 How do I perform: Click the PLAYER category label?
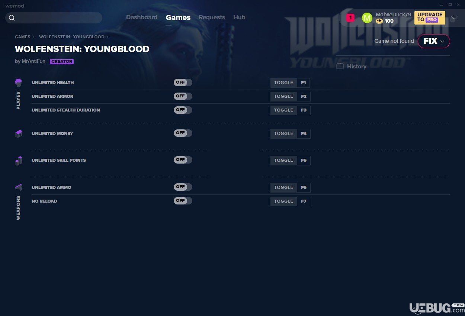[19, 100]
